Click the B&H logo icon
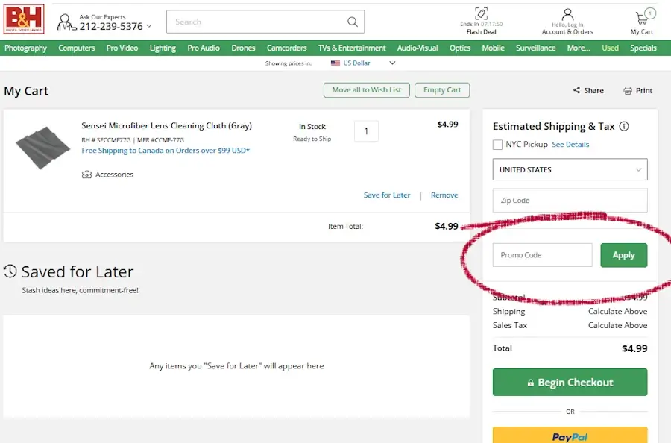 pos(24,19)
